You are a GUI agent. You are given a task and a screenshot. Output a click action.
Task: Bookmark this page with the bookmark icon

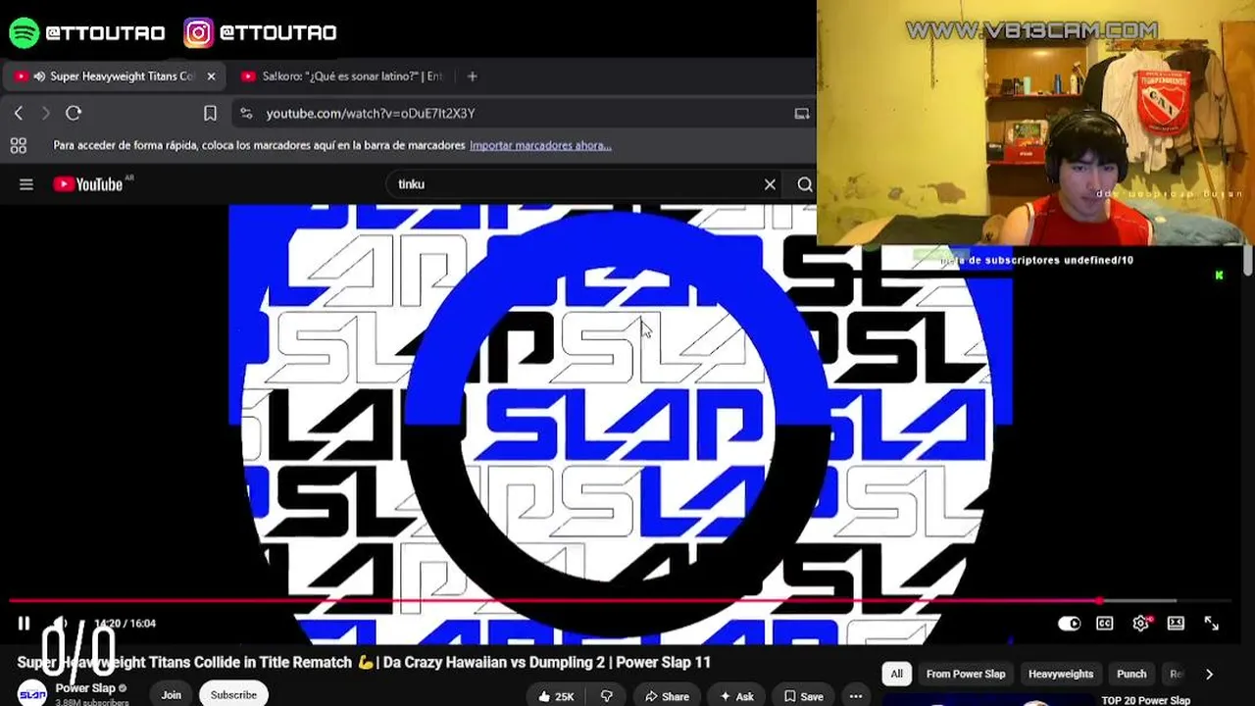point(210,114)
